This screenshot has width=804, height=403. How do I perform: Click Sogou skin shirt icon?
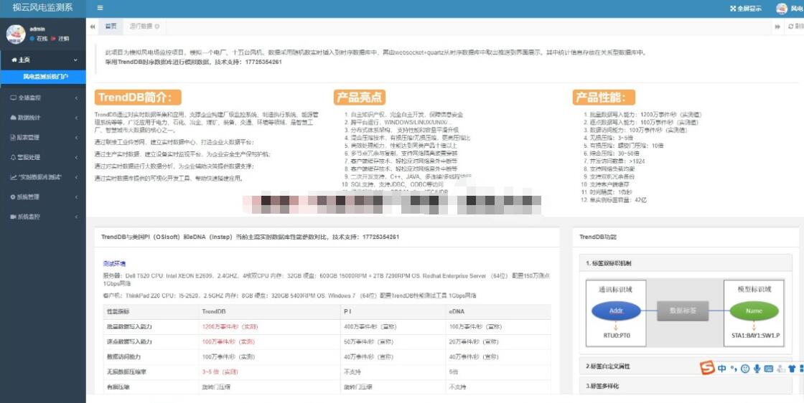[792, 368]
